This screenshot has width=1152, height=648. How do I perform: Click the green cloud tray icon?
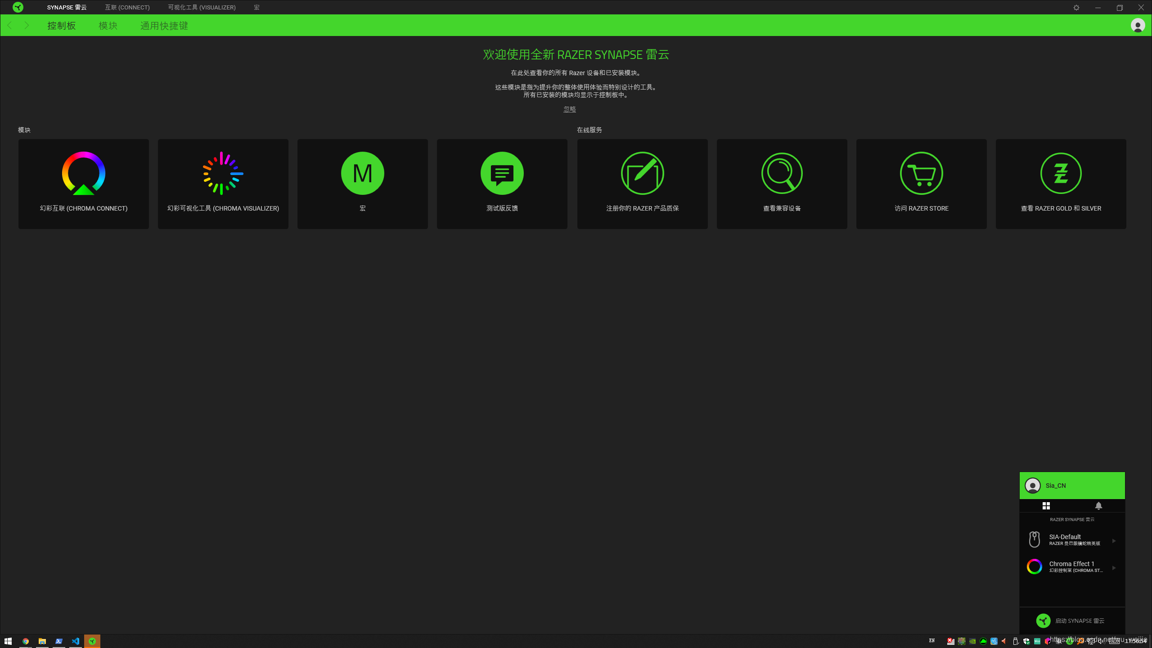point(983,641)
